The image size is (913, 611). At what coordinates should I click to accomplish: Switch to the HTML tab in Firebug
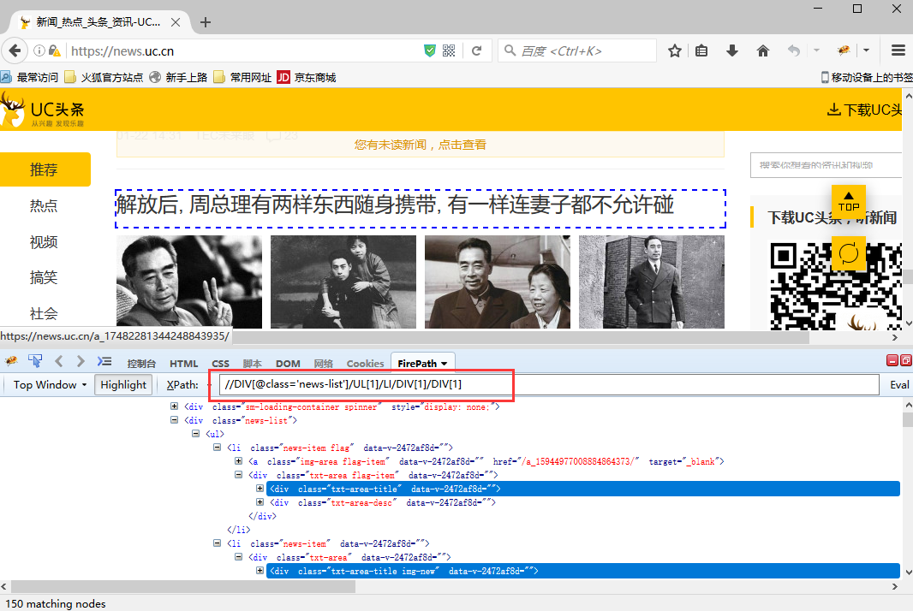coord(183,364)
